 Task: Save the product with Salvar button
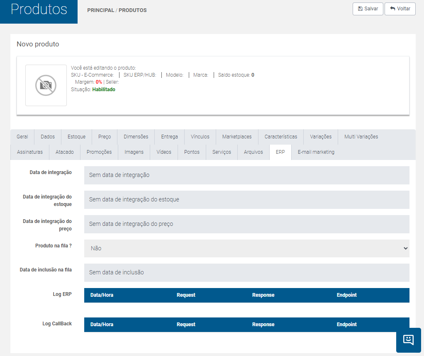point(368,9)
